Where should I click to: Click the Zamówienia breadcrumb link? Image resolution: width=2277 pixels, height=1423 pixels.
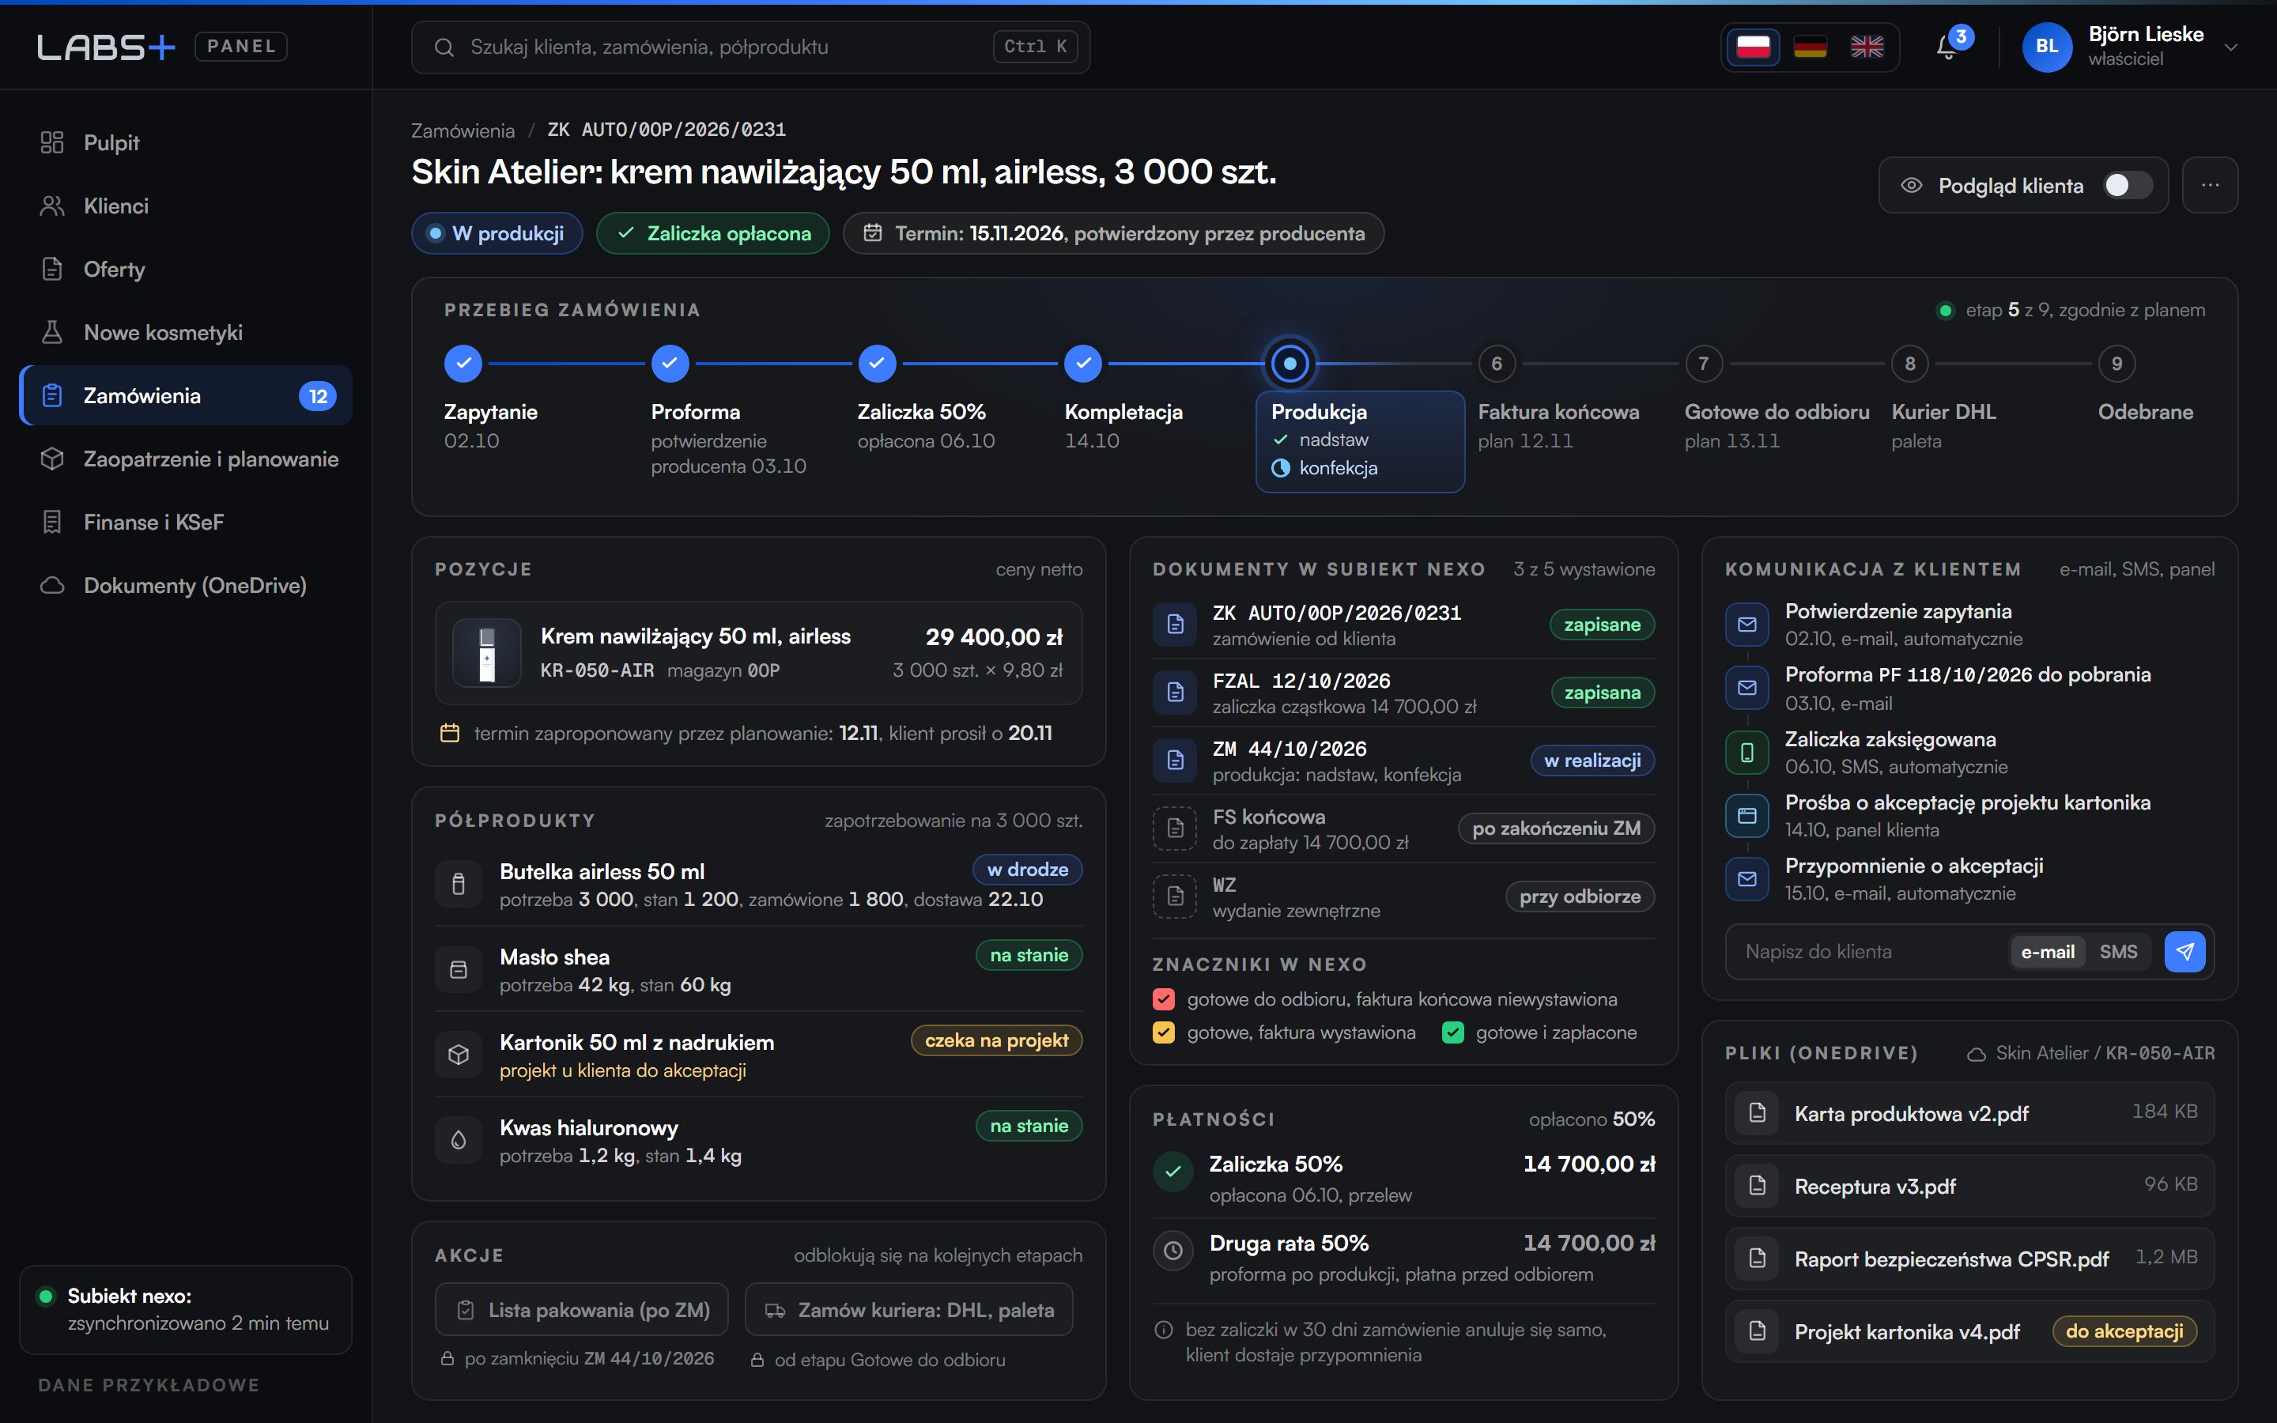pos(463,130)
